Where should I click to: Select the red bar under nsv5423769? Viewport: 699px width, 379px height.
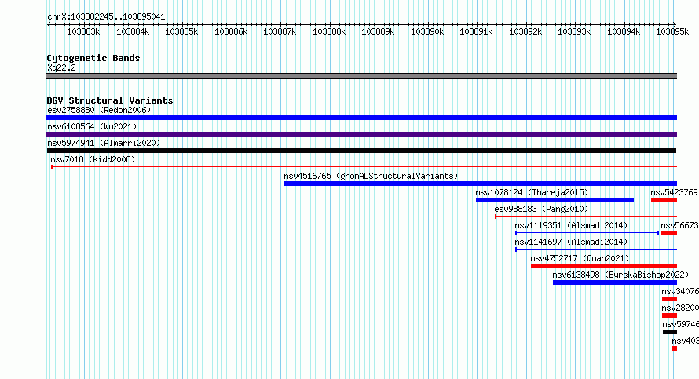[664, 200]
